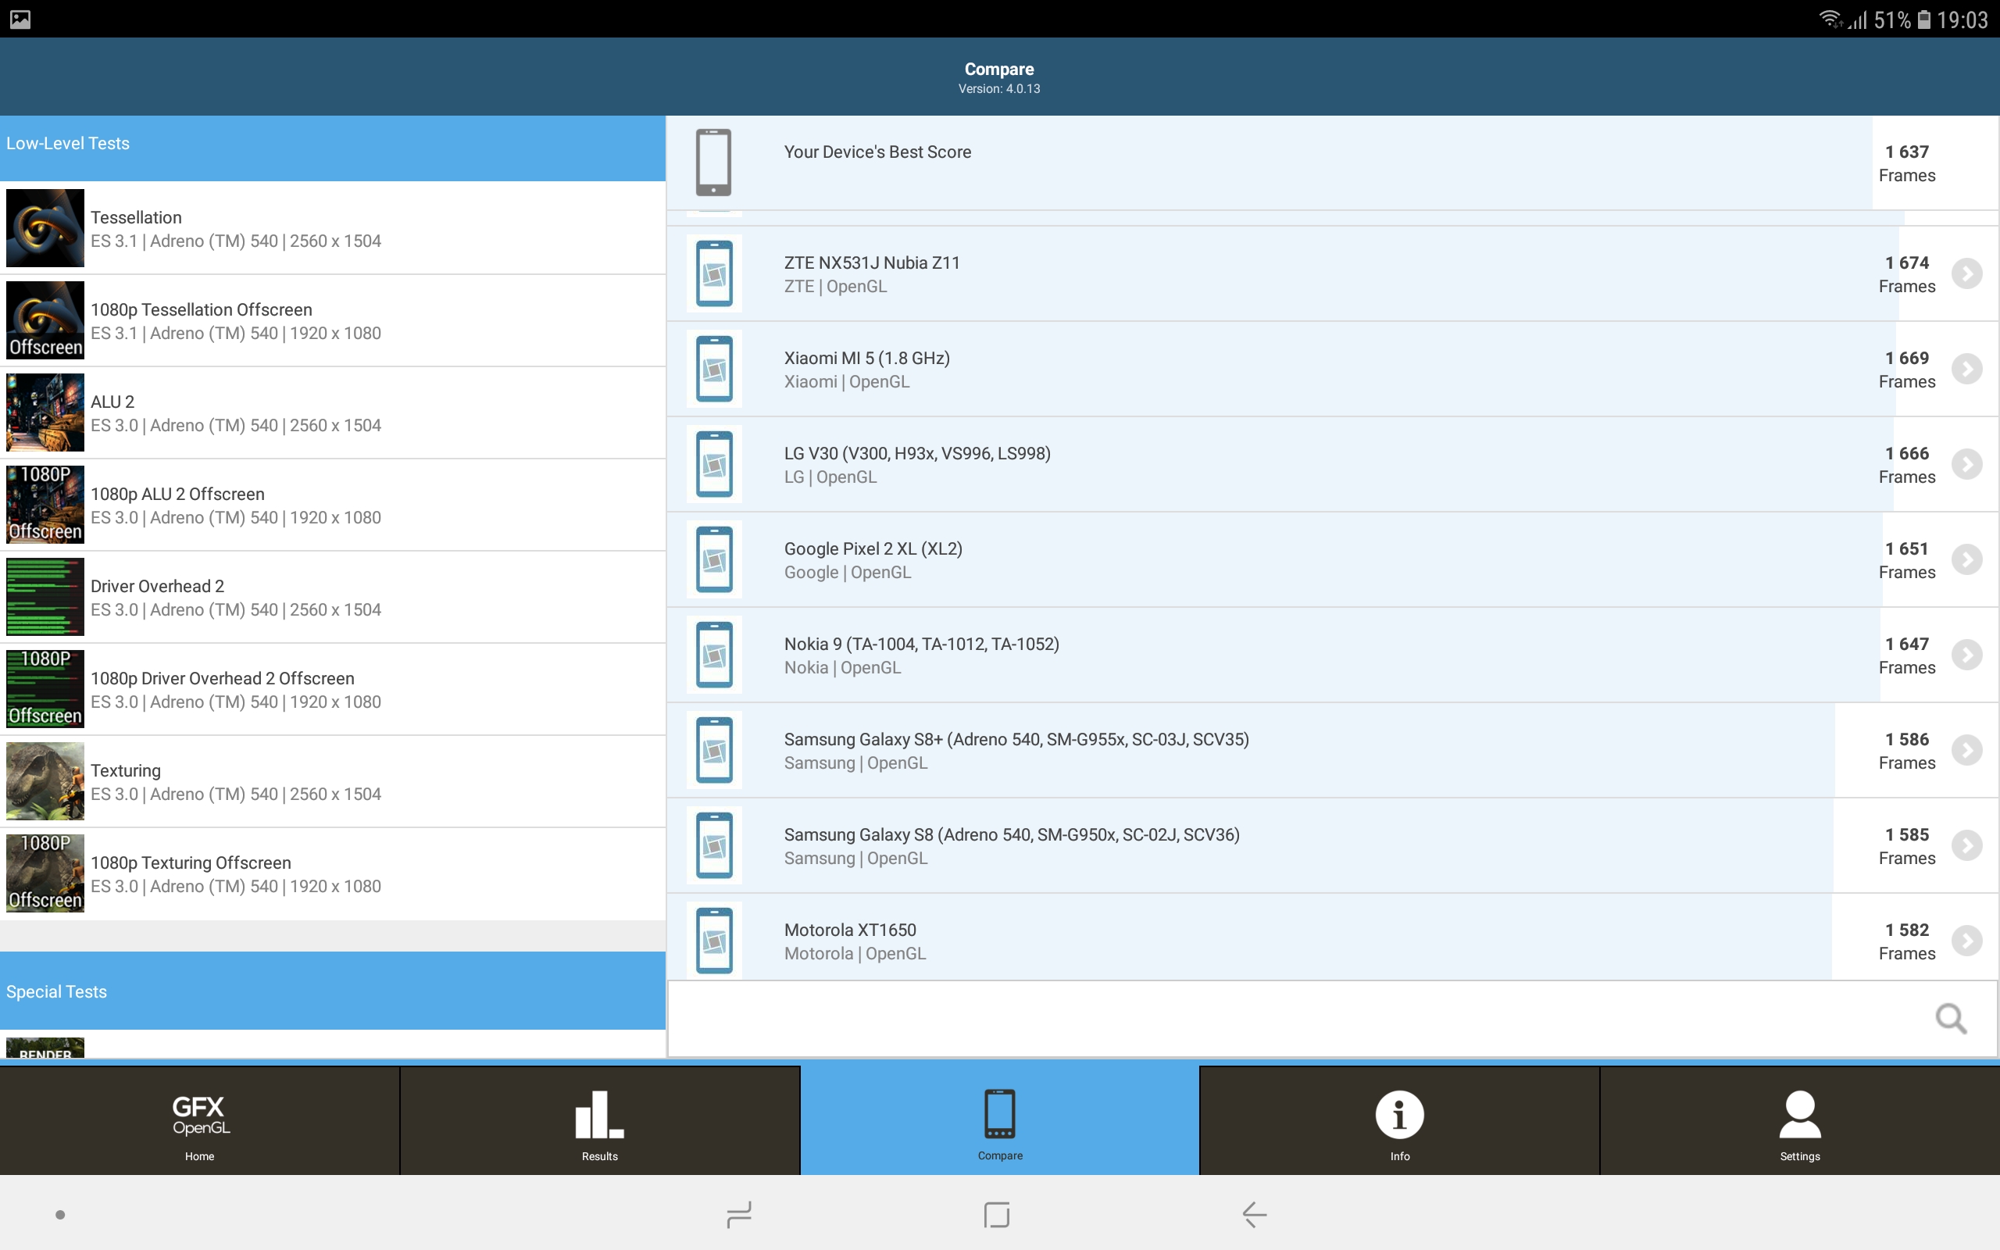Open the Settings tab
The image size is (2000, 1250).
click(1800, 1120)
